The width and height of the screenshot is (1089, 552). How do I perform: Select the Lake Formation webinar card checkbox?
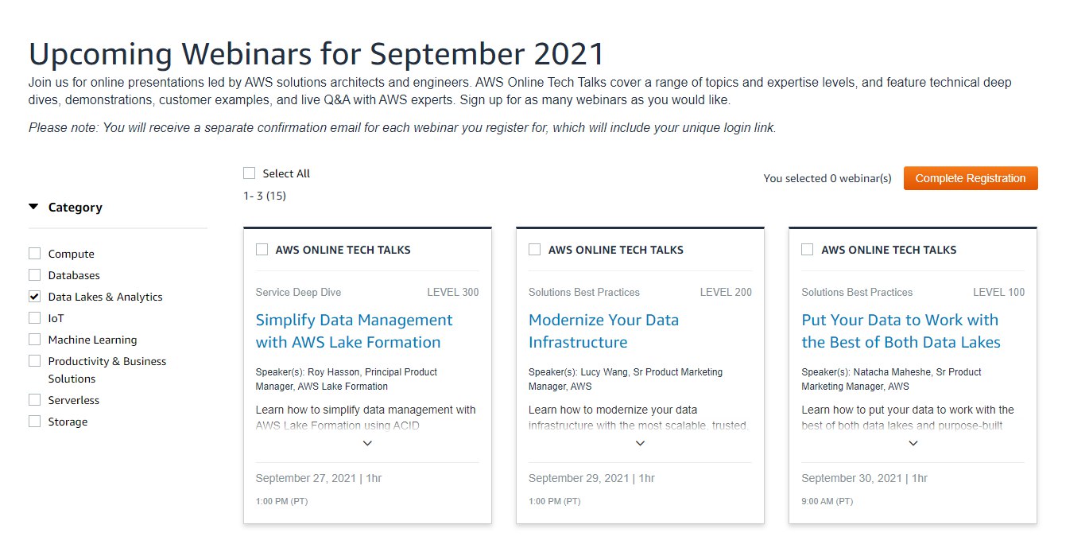[x=262, y=250]
